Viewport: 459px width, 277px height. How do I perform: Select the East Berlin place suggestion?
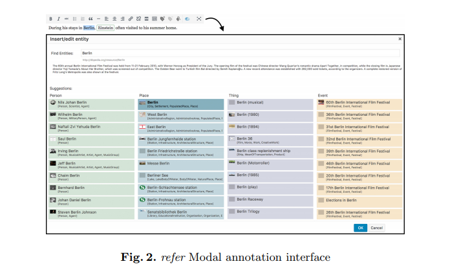181,128
